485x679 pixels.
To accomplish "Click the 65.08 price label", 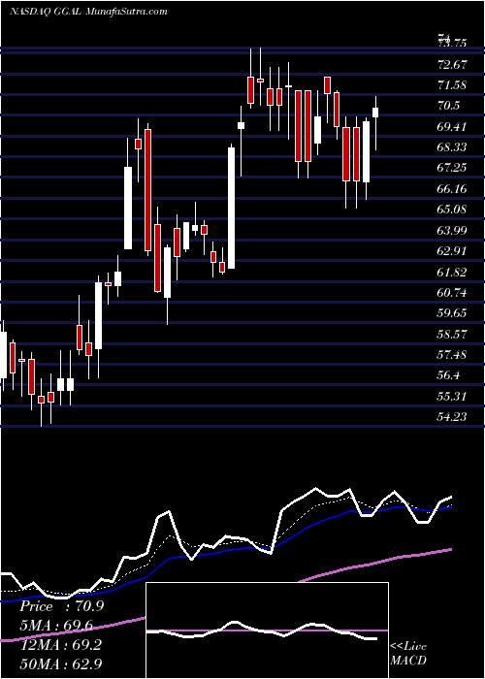I will click(x=453, y=210).
